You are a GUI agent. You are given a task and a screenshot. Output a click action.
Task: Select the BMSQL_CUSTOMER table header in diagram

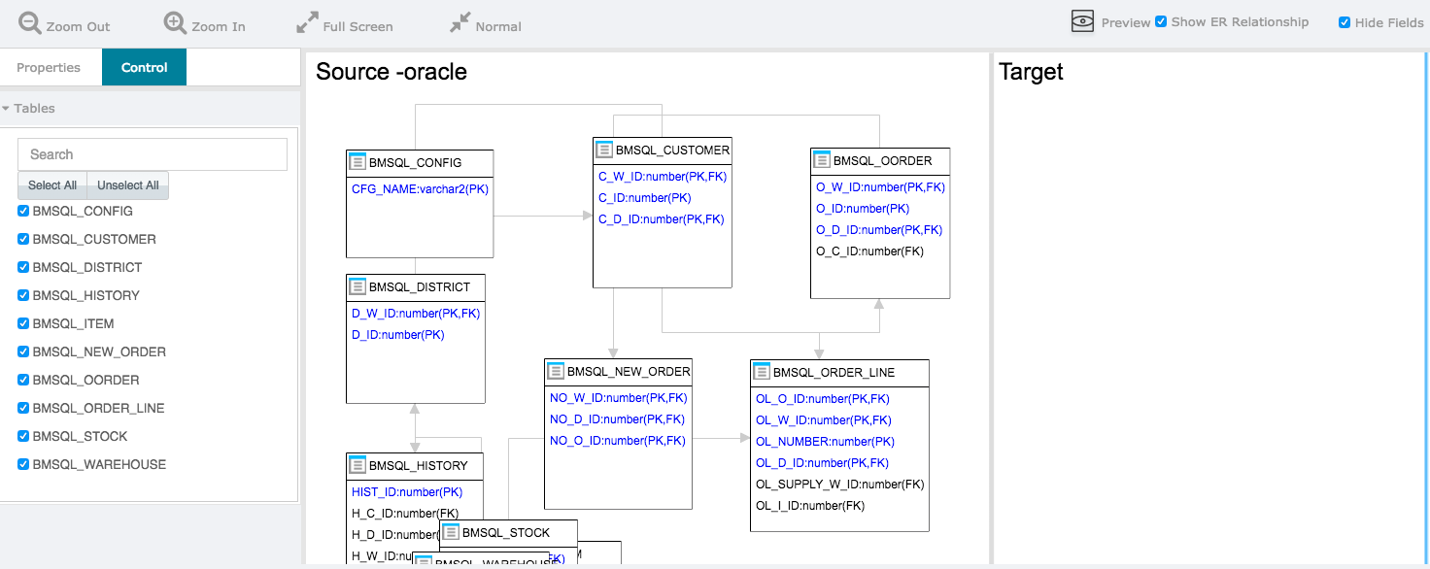(663, 151)
